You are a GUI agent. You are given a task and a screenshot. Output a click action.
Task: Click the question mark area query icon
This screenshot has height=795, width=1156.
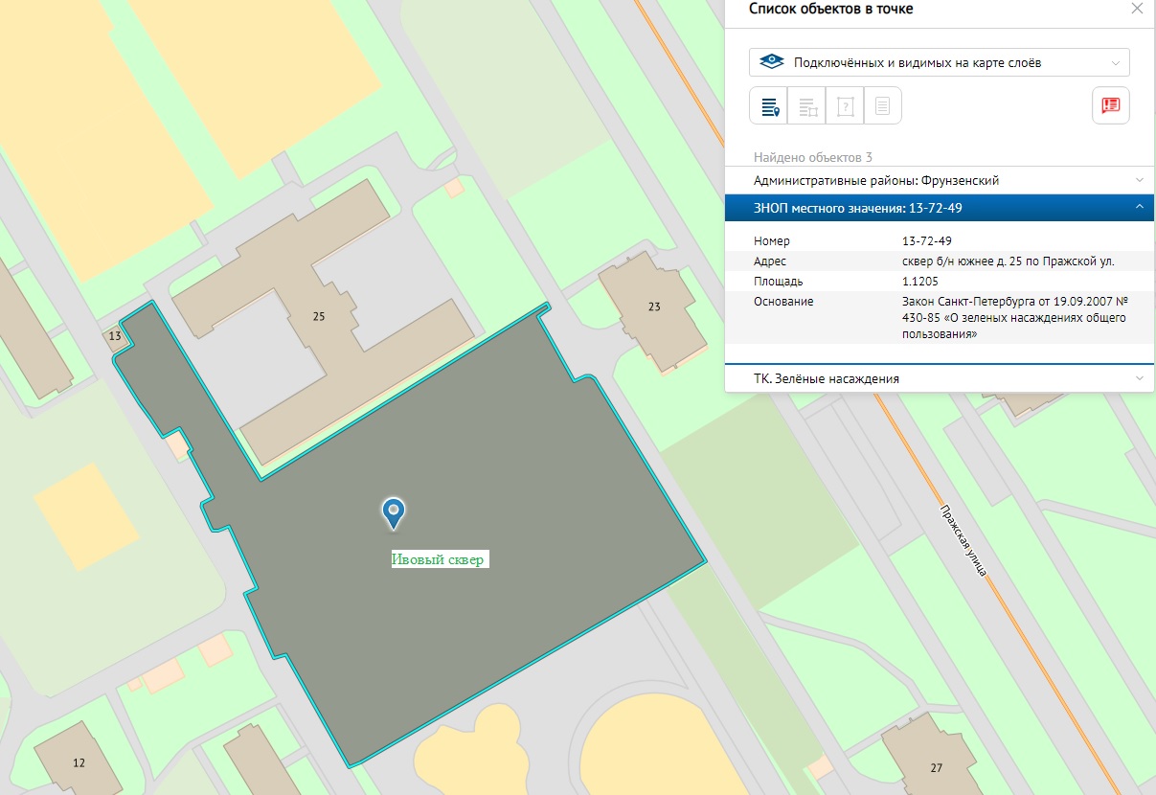point(845,106)
